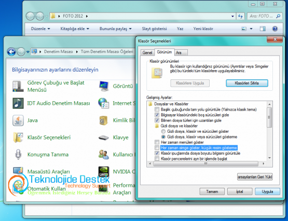288x221 pixels.
Task: Click Yaz in FOTO 2012 toolbar
Action: pos(180,29)
